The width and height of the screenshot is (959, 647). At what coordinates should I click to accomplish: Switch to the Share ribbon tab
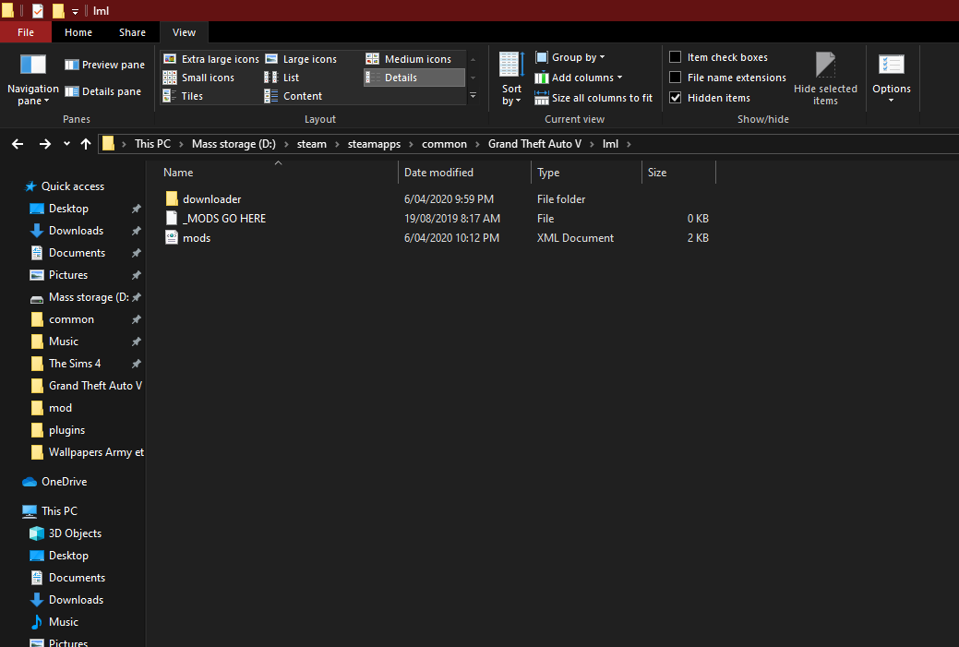point(132,32)
